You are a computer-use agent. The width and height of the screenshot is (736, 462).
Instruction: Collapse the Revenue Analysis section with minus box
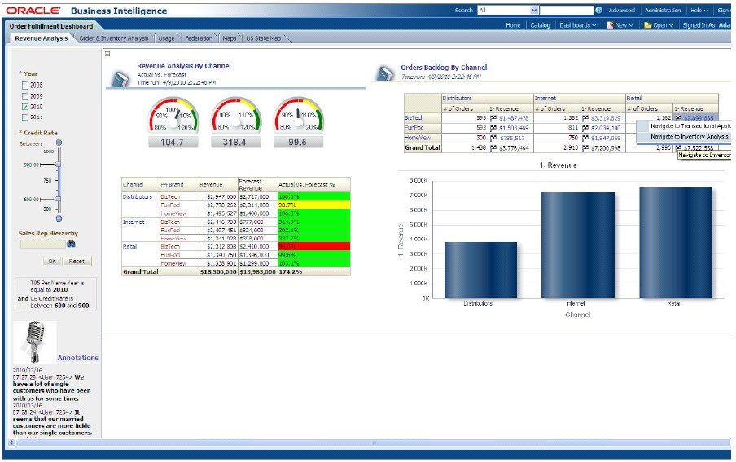pyautogui.click(x=107, y=54)
